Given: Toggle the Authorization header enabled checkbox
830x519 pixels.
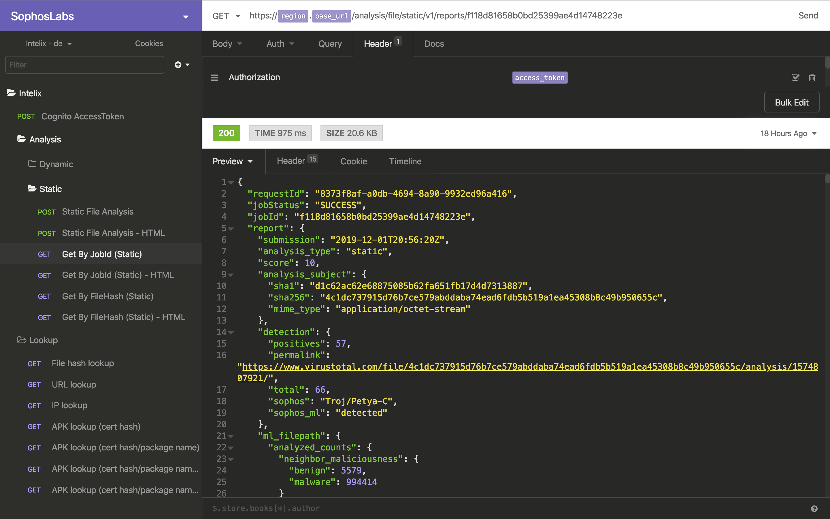Looking at the screenshot, I should click(795, 78).
